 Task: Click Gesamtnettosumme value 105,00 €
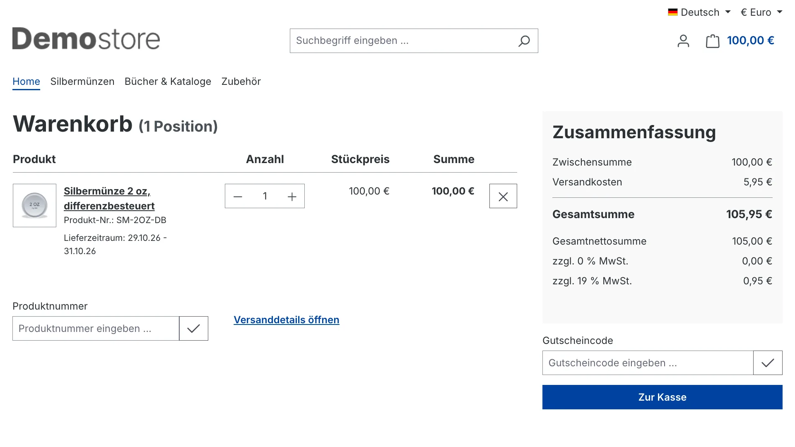(x=752, y=241)
